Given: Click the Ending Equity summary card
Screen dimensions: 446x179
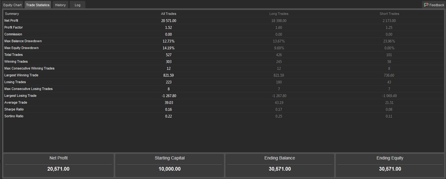Looking at the screenshot, I should point(390,165).
